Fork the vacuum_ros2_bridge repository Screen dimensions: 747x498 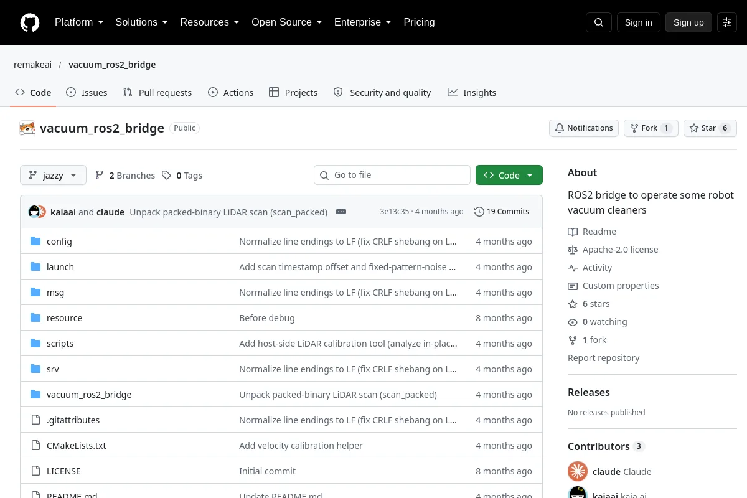pos(651,128)
